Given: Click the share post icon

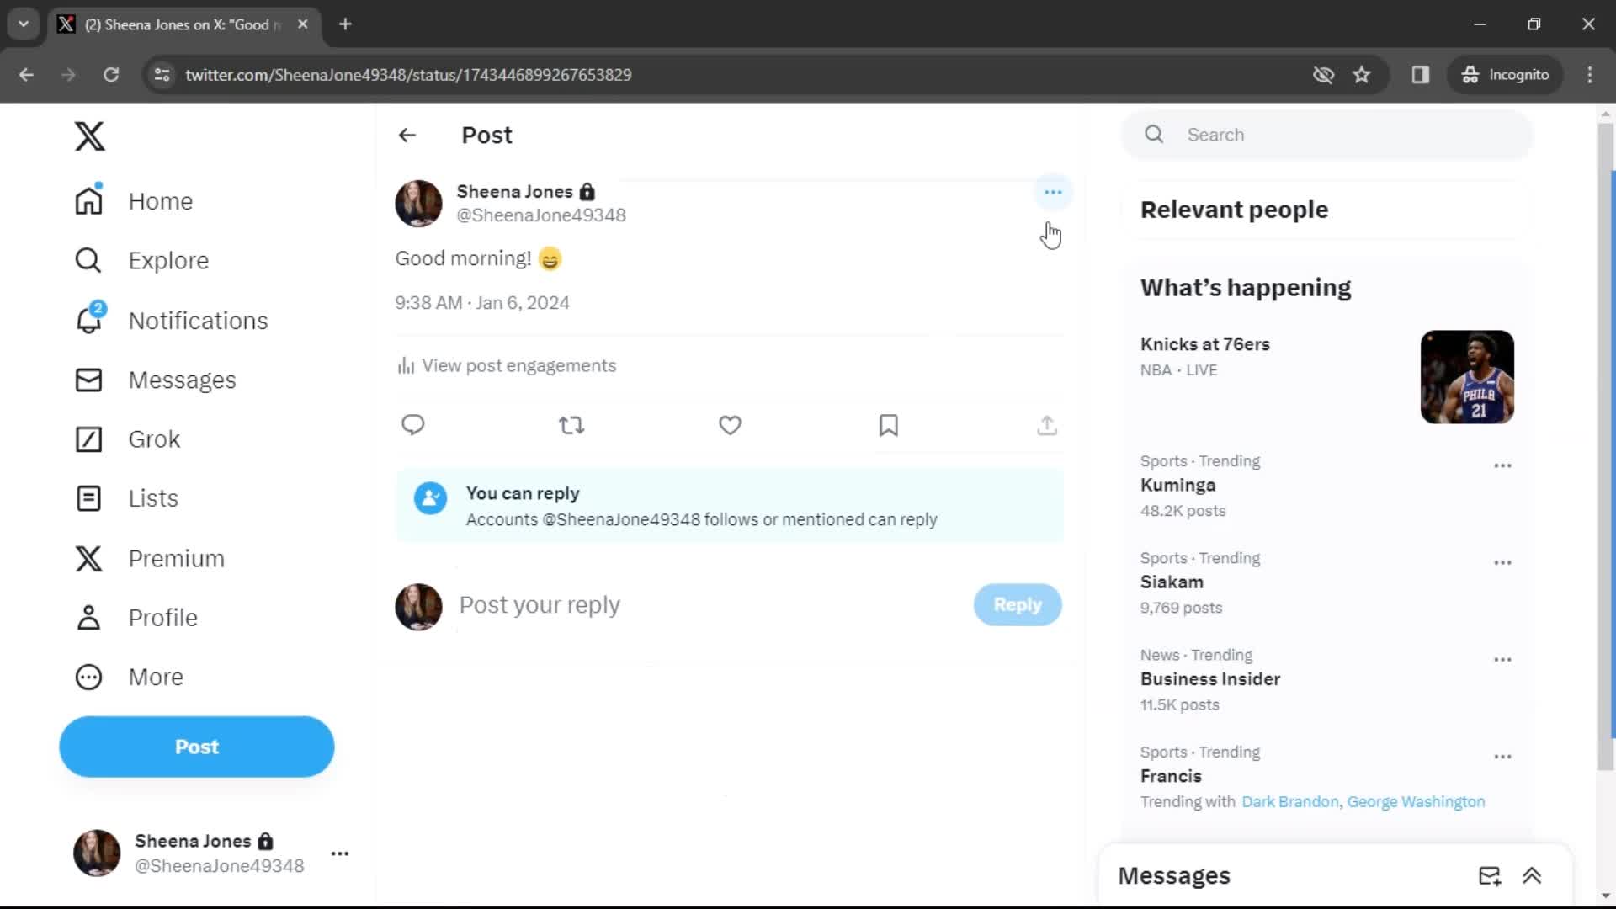Looking at the screenshot, I should 1047,425.
